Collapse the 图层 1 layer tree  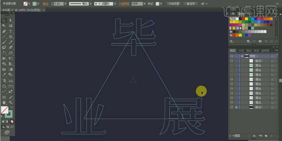click(242, 56)
